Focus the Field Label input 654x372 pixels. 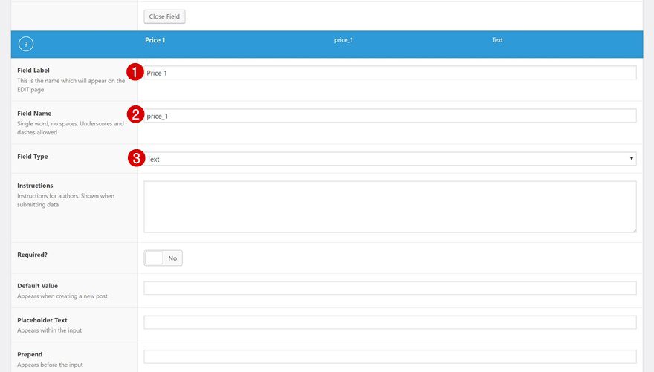[390, 73]
